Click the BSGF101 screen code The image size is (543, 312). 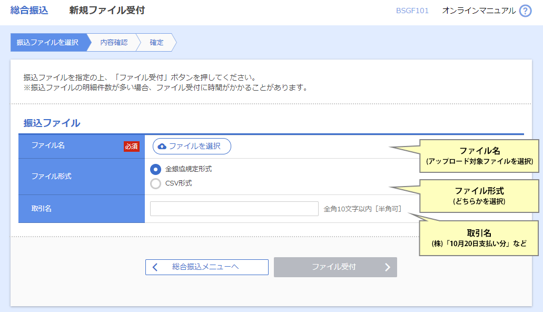[x=412, y=11]
